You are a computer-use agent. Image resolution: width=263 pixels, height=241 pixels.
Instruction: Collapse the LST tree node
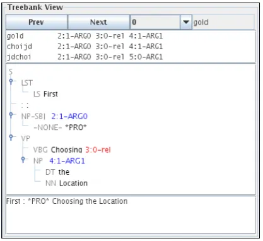11,81
